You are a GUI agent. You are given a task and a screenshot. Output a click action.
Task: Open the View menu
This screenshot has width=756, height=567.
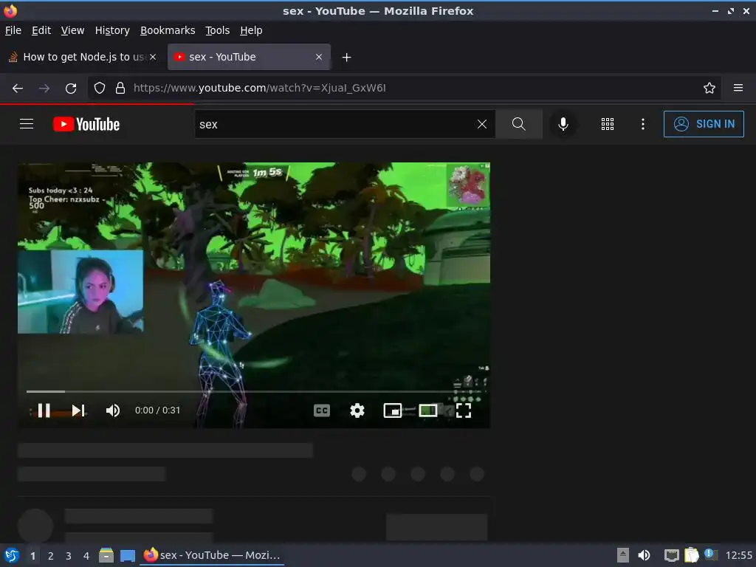coord(73,30)
